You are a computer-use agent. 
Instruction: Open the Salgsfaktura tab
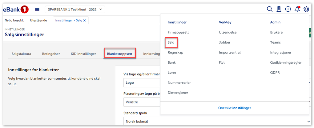point(21,54)
